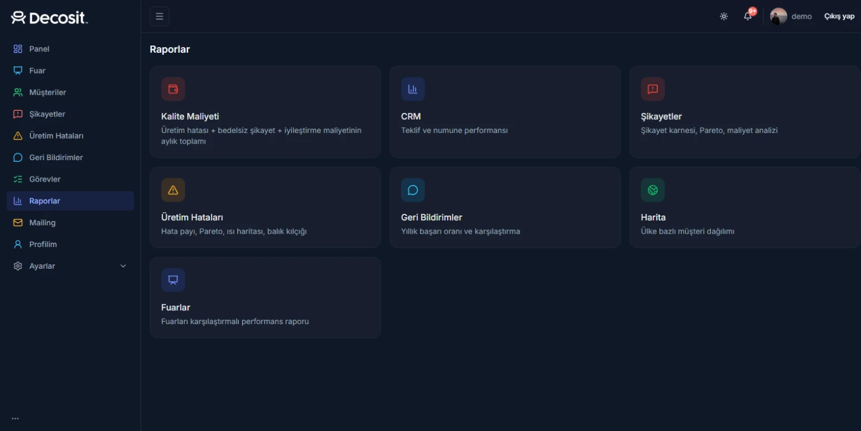Click 'Teklif ve numune performansı' description
Image resolution: width=861 pixels, height=431 pixels.
(454, 130)
